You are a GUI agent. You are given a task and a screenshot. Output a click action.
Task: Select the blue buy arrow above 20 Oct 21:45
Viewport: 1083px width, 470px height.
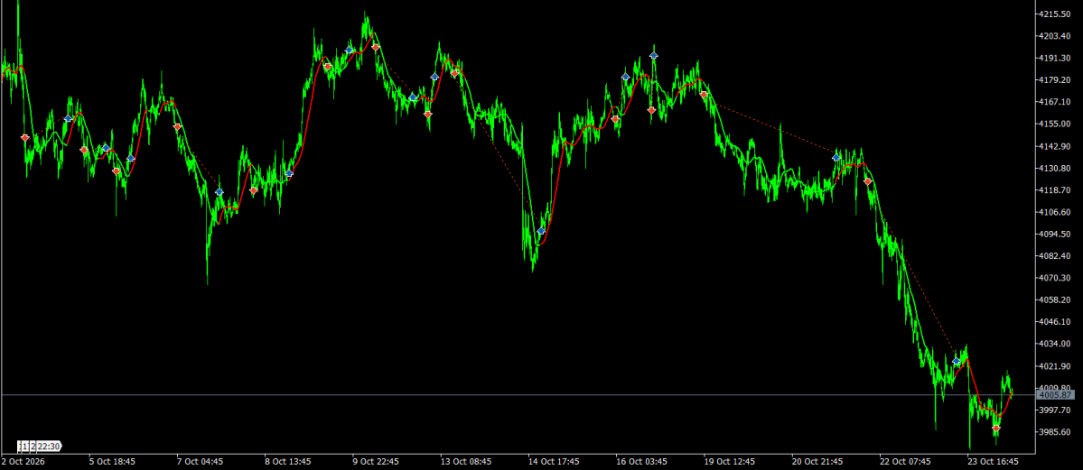pyautogui.click(x=836, y=158)
